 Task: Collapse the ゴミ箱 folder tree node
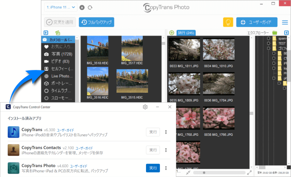(268, 48)
